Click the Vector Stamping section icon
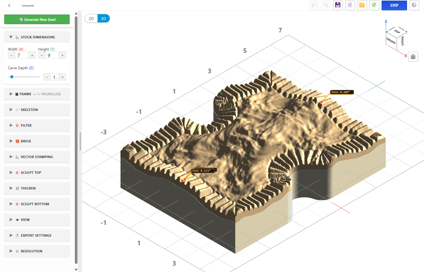Screen dimensions: 424x272 (17, 157)
